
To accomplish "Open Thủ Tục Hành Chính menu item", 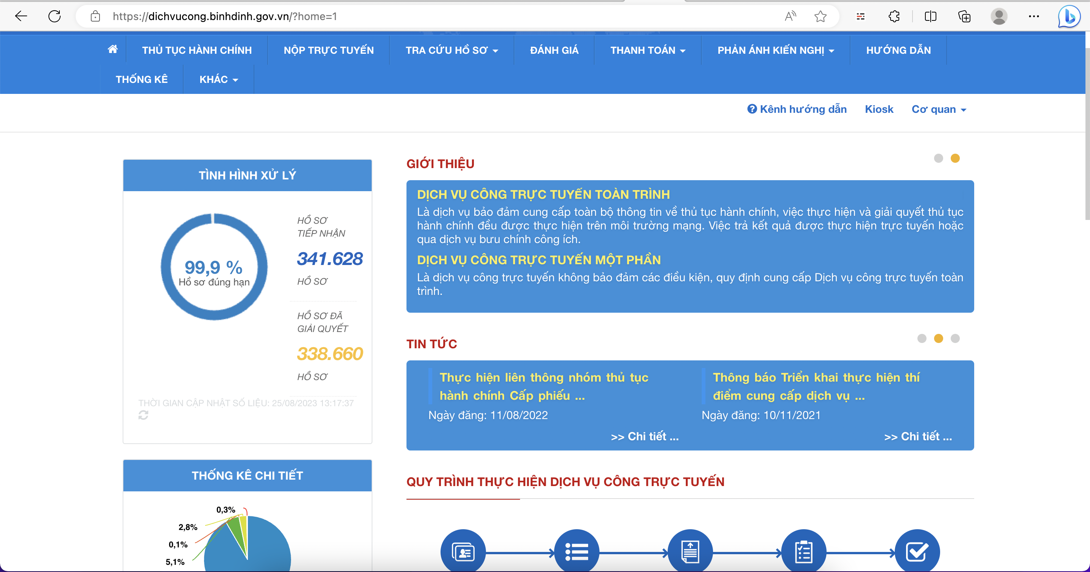I will coord(197,50).
